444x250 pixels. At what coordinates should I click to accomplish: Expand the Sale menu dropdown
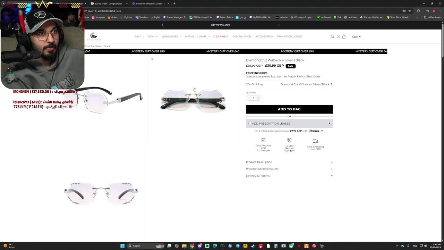(x=139, y=36)
